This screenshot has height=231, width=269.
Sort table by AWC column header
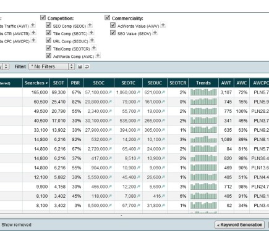[x=242, y=83]
